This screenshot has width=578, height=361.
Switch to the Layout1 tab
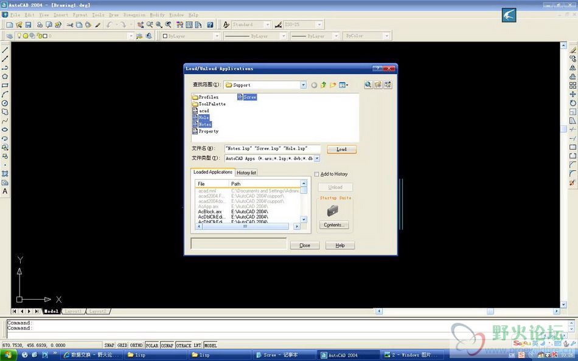point(73,311)
